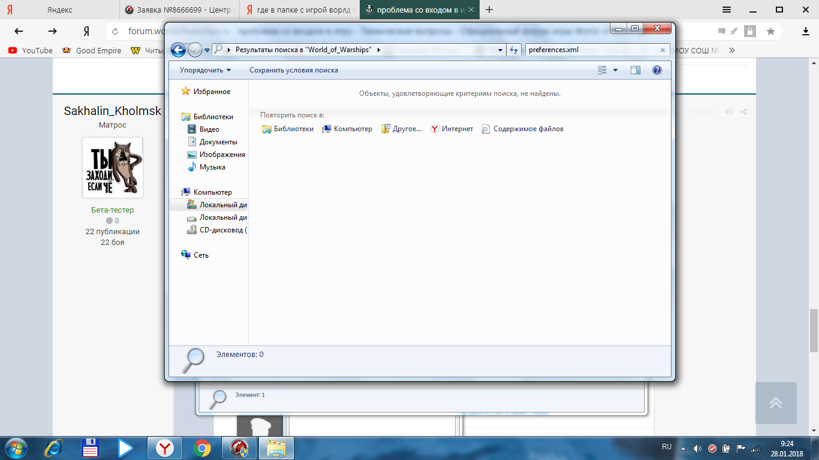
Task: Repeat search in Компьютер
Action: pyautogui.click(x=347, y=129)
